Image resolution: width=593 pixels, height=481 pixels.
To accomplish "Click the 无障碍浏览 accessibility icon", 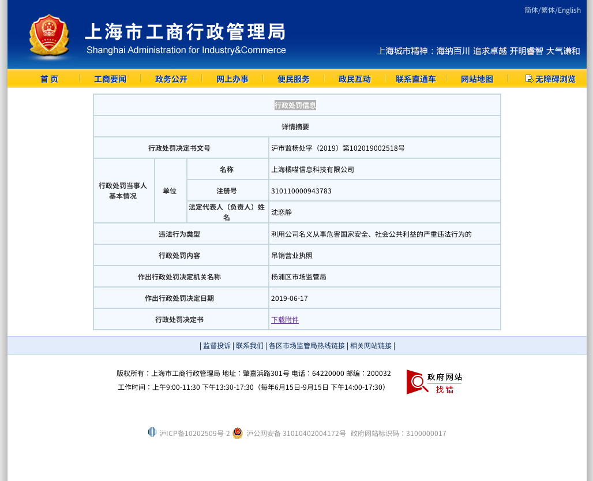I will coord(529,79).
